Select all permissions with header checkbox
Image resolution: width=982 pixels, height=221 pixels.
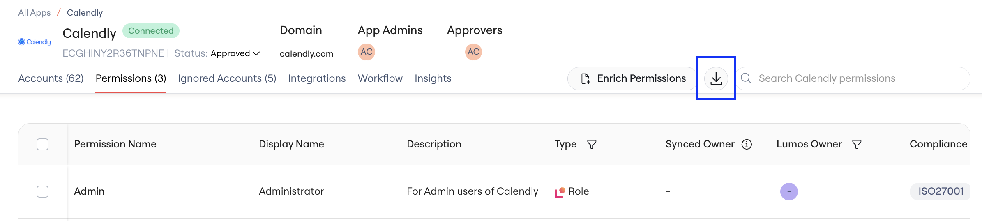42,144
